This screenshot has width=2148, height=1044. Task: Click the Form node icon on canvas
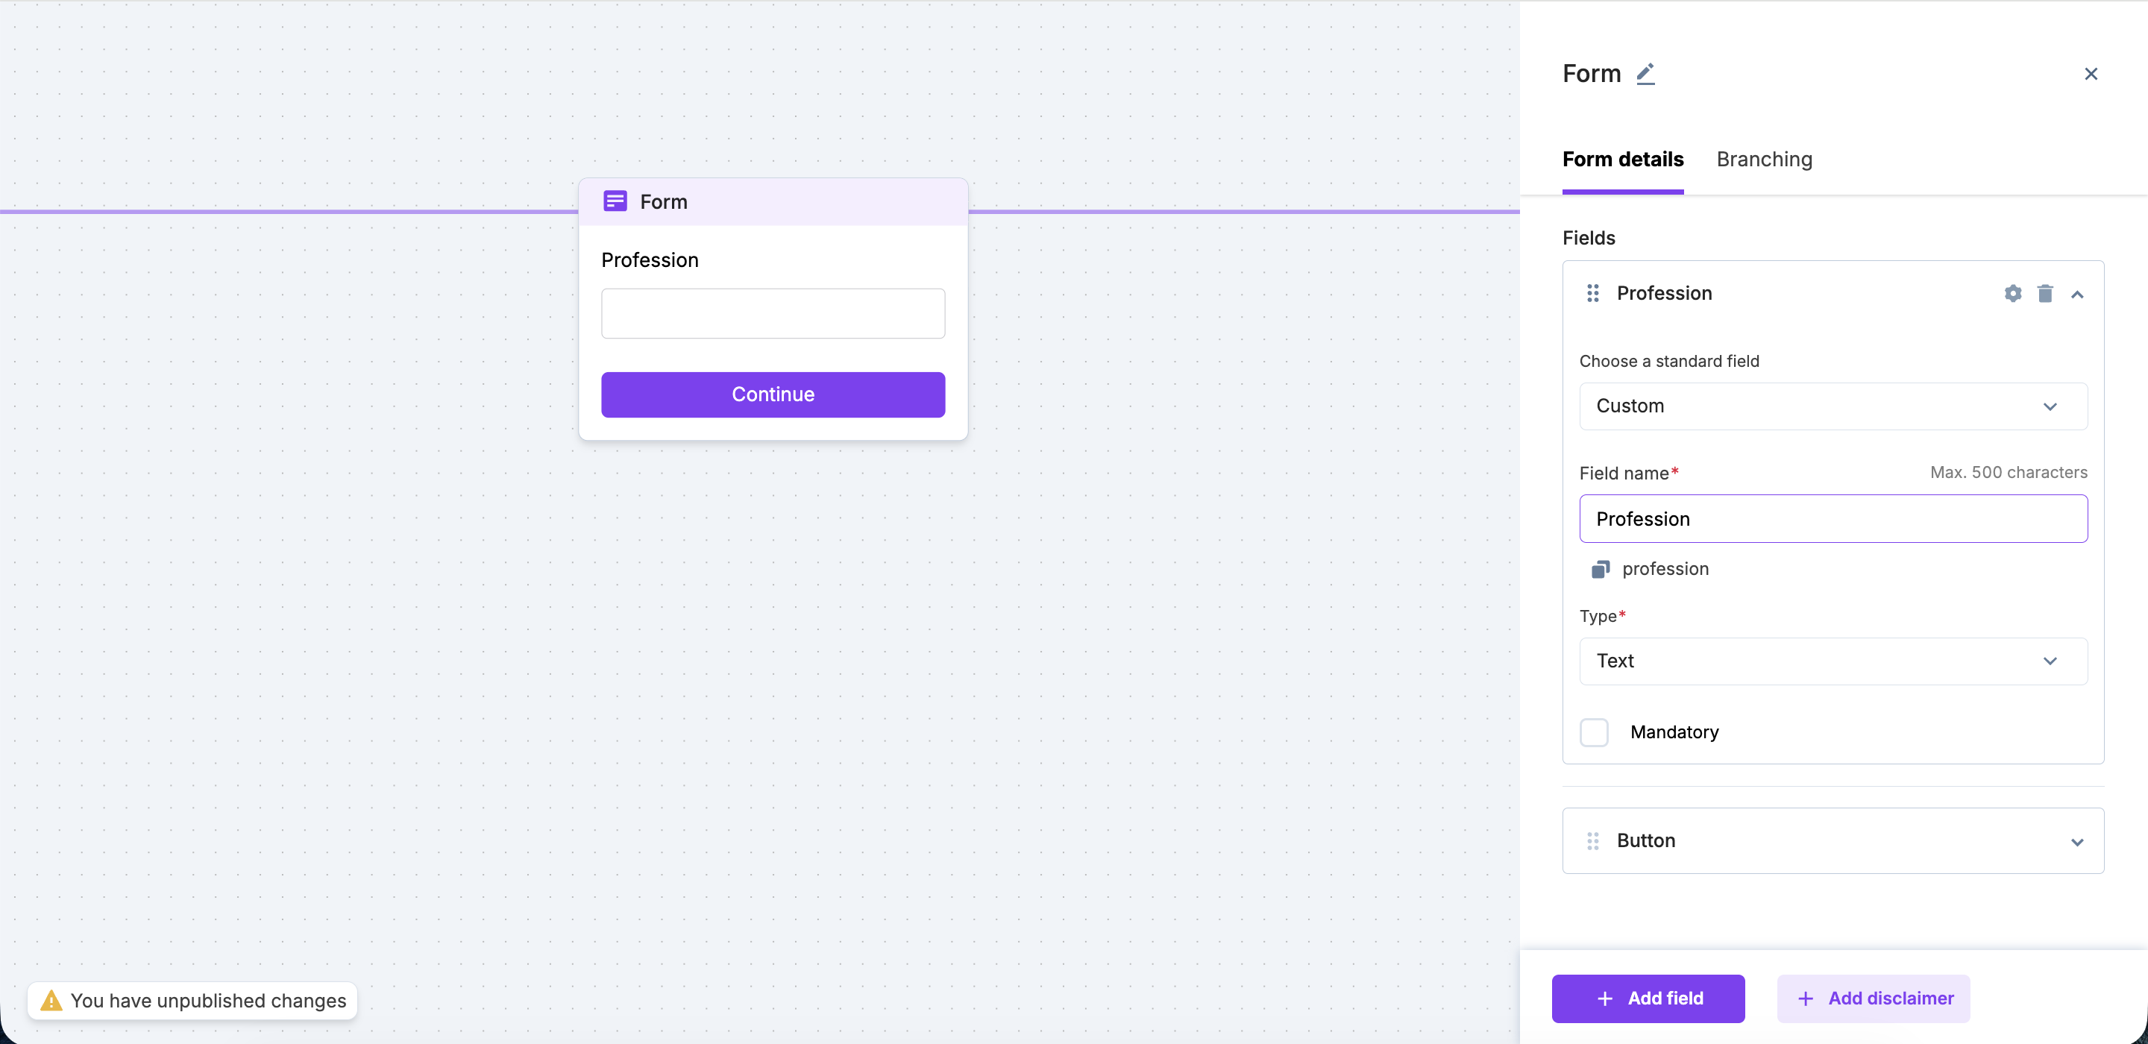point(615,202)
